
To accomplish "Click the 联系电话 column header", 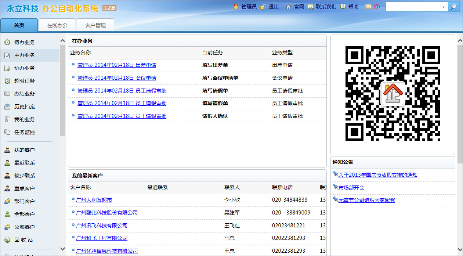I will coord(282,187).
